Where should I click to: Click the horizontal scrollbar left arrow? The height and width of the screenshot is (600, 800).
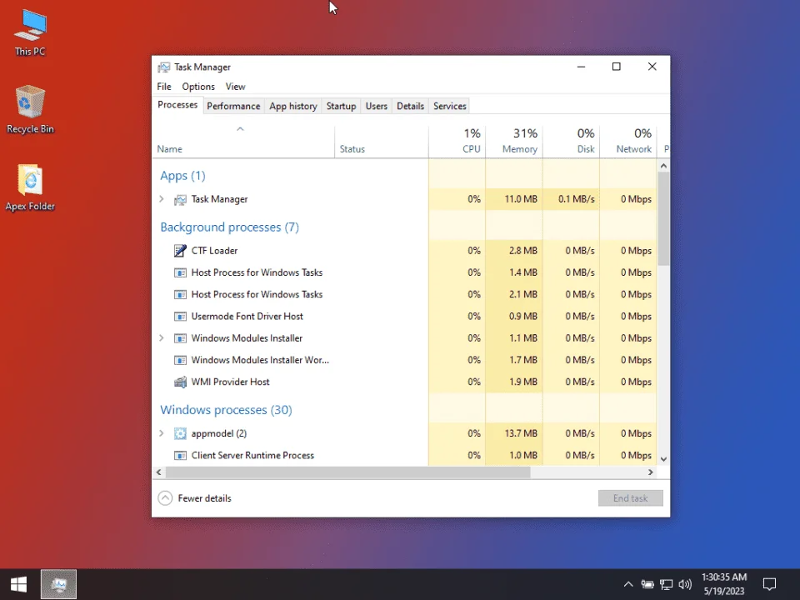click(158, 472)
